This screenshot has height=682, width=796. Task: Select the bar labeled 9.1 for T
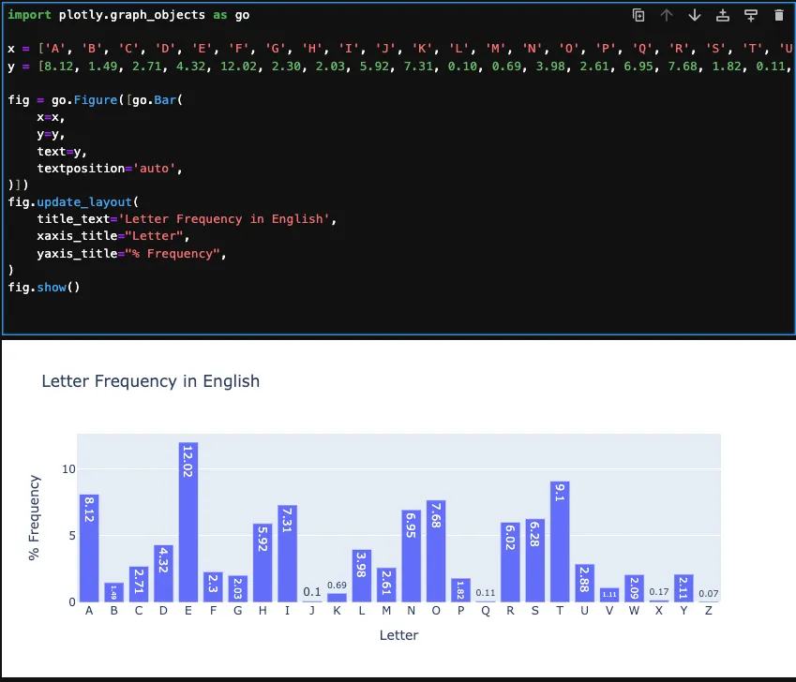(x=561, y=543)
